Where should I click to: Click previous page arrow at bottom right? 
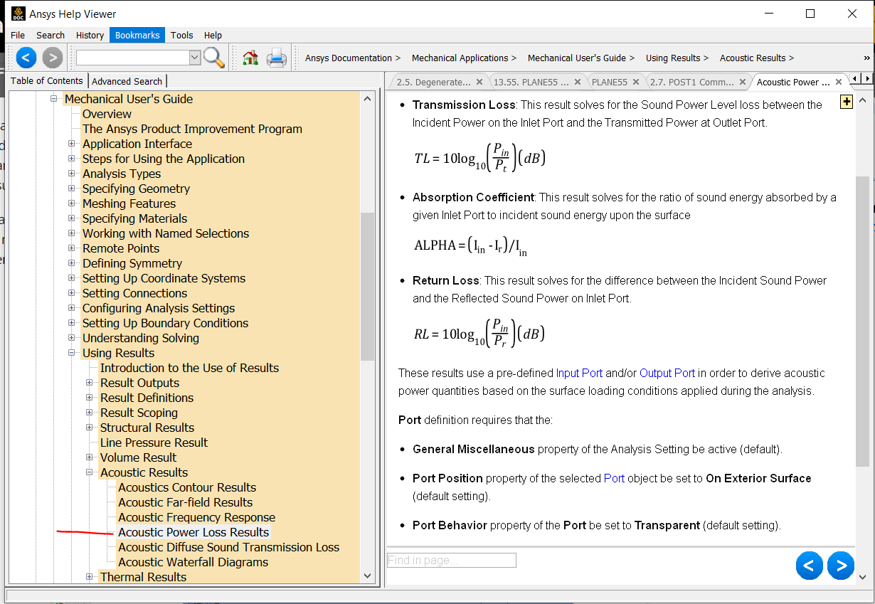point(809,566)
